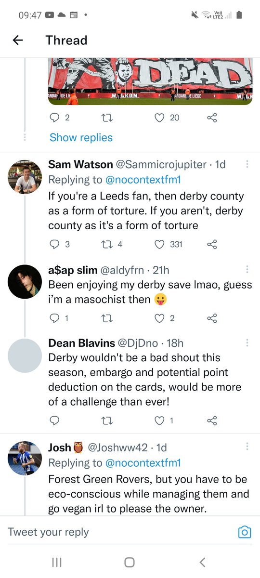
Task: Reply to Sam Watson's tweet
Action: (x=54, y=244)
